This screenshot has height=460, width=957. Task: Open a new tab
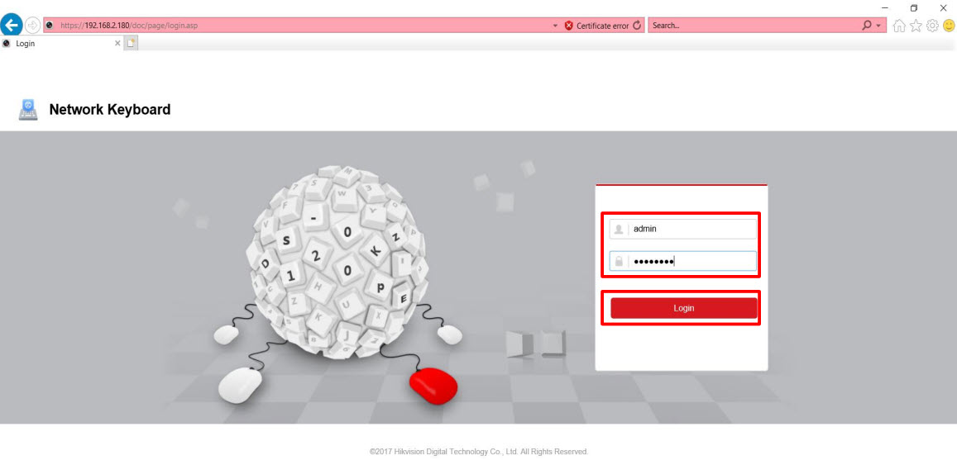tap(131, 43)
